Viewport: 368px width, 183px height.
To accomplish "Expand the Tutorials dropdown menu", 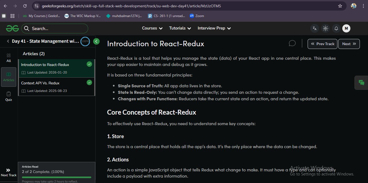I will point(180,28).
